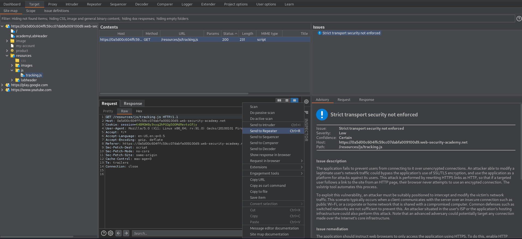
Task: Open the message editor search settings gear
Action: click(x=110, y=233)
